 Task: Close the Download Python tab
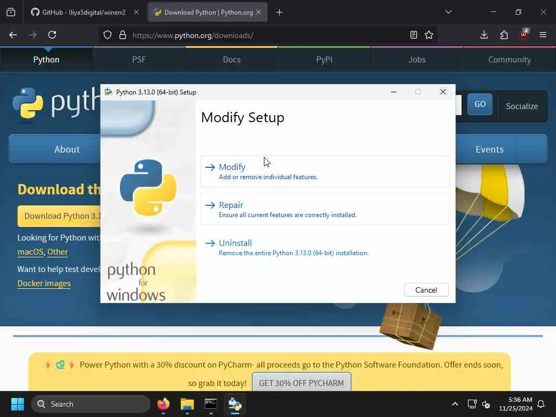point(258,12)
